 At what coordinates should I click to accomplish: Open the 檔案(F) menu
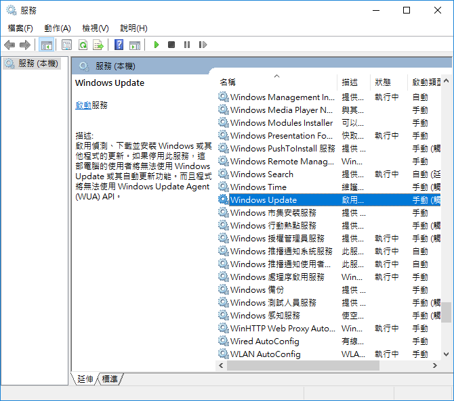[20, 28]
